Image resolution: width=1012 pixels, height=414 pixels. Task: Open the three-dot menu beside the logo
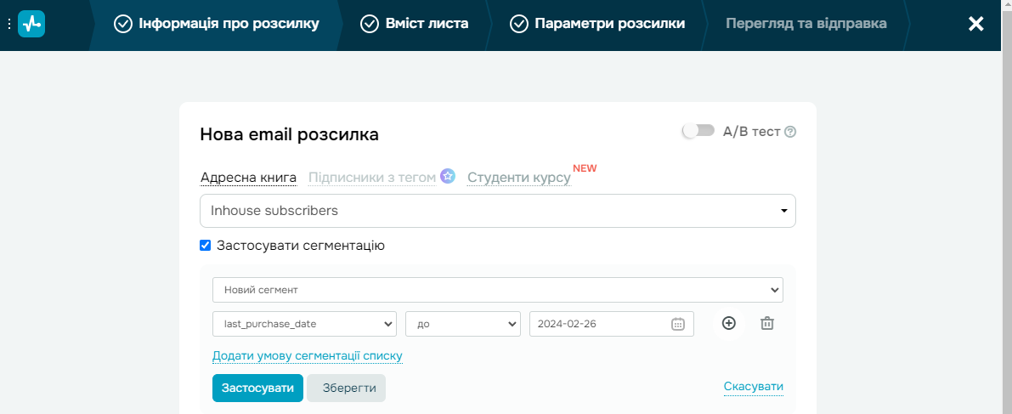[x=9, y=24]
